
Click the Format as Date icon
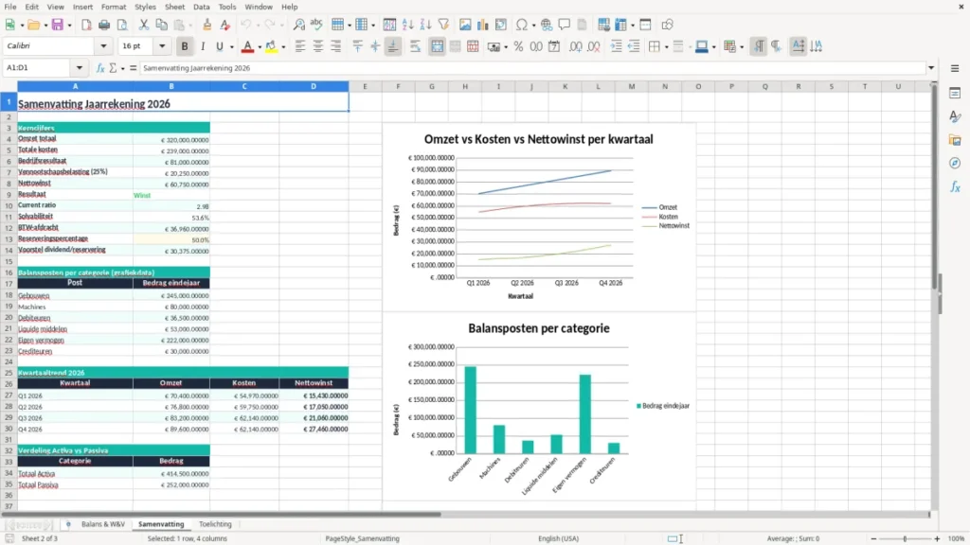tap(554, 46)
